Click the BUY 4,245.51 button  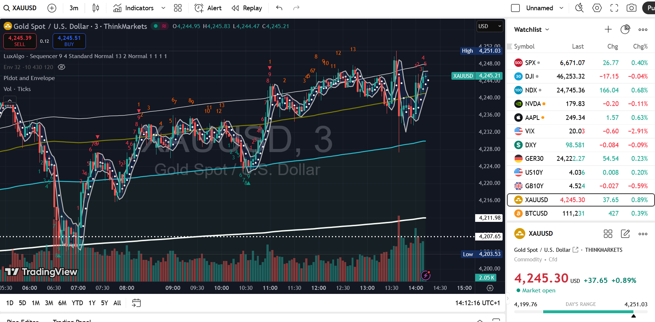69,41
